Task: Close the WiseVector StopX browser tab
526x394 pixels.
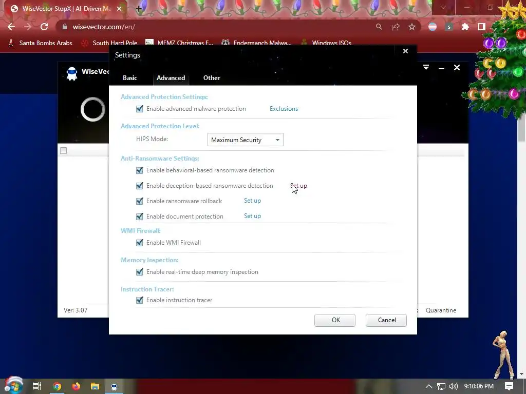Action: point(119,9)
